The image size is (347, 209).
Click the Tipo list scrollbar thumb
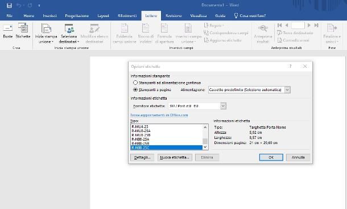[x=205, y=141]
